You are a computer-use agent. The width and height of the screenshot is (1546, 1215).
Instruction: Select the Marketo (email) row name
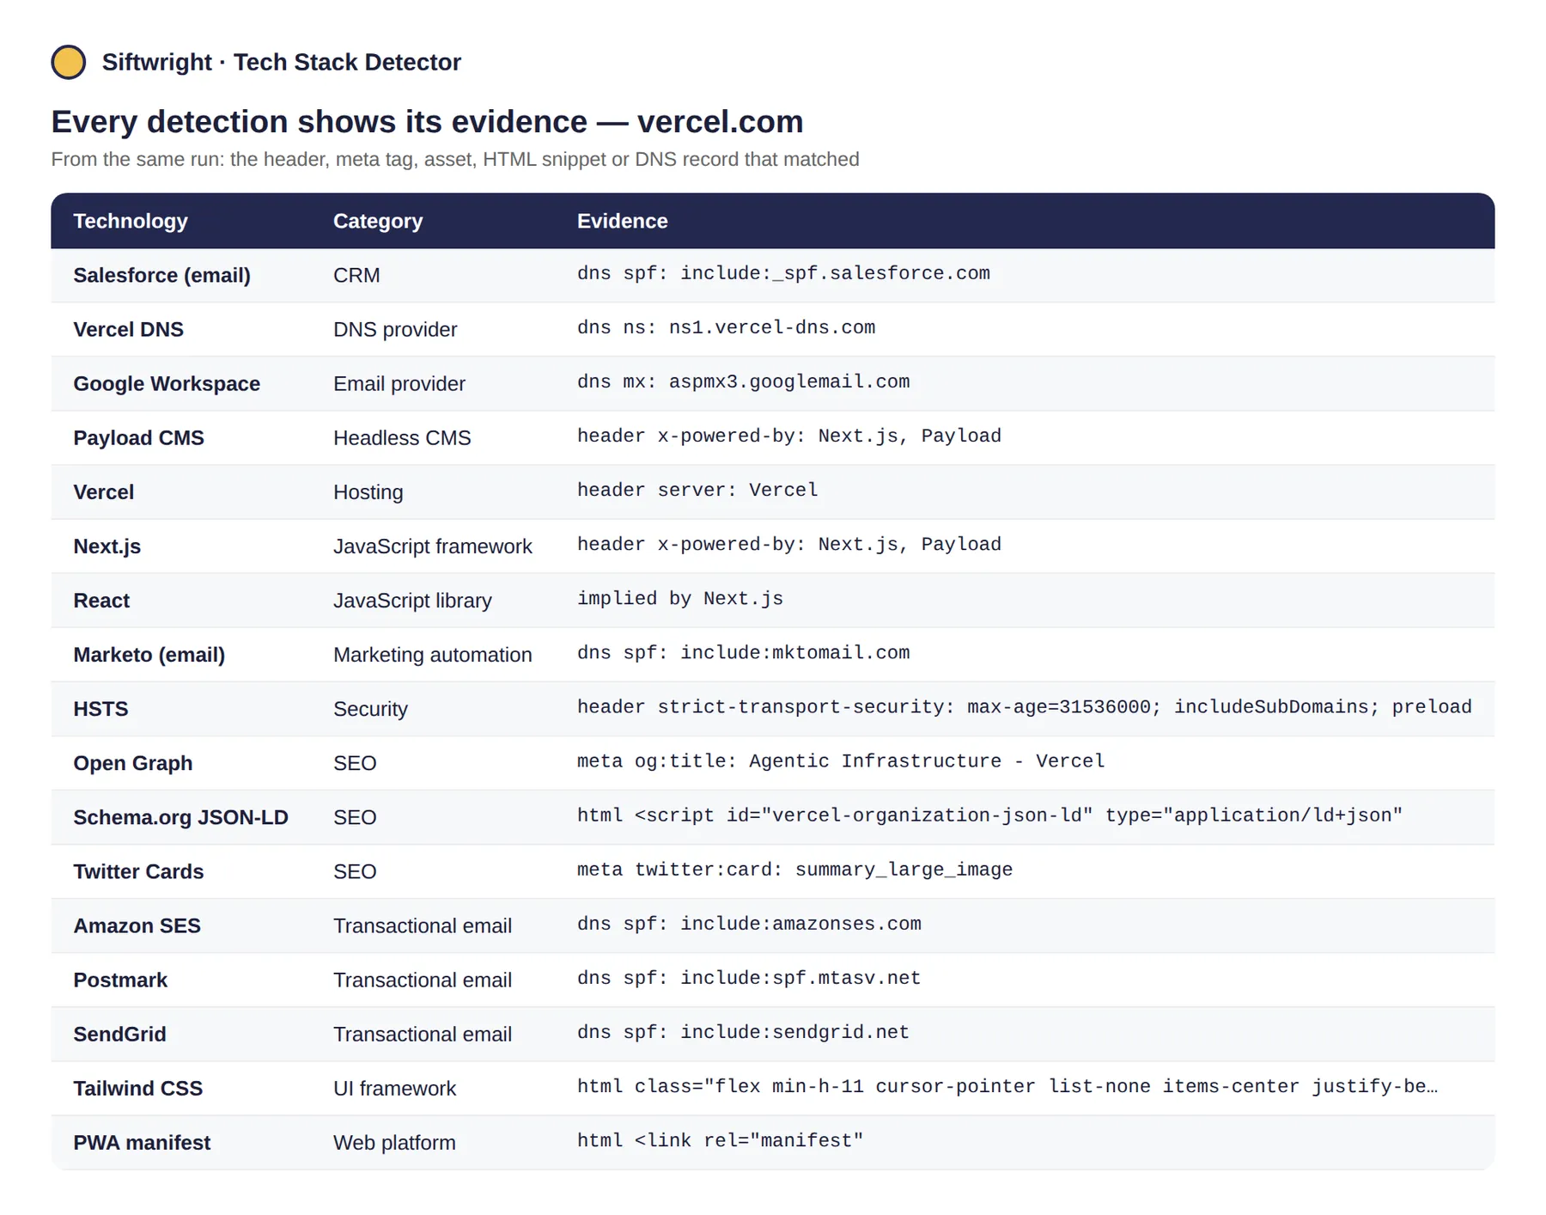pos(149,654)
